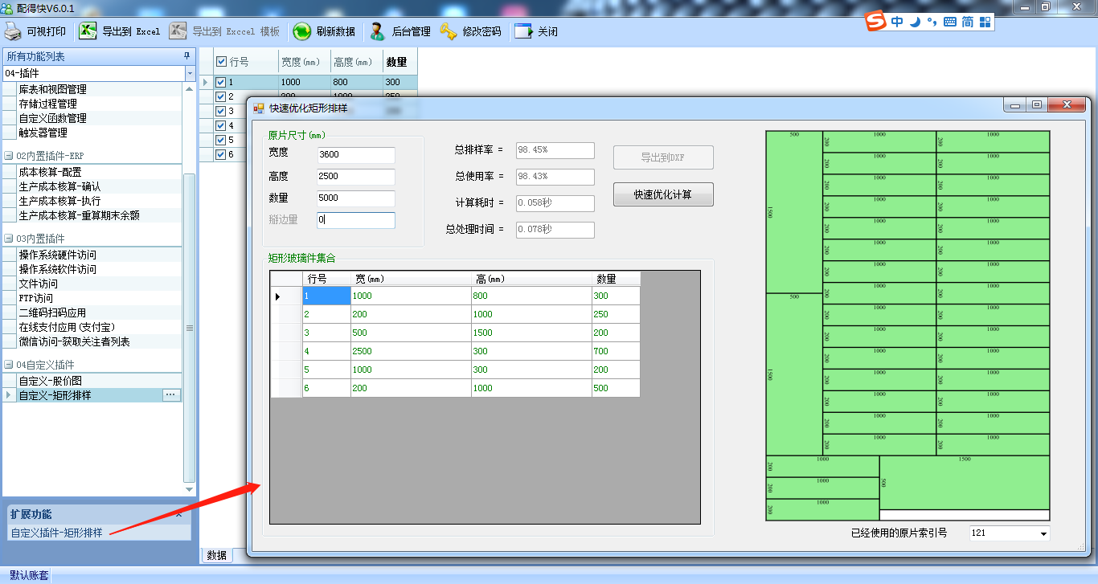Collapse the 03内置插件 group
The height and width of the screenshot is (584, 1098).
9,239
